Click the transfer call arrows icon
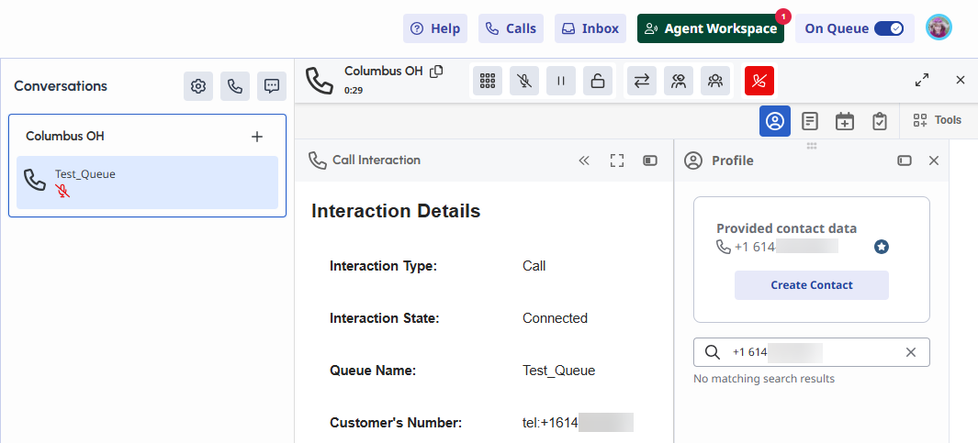This screenshot has width=978, height=443. coord(642,81)
